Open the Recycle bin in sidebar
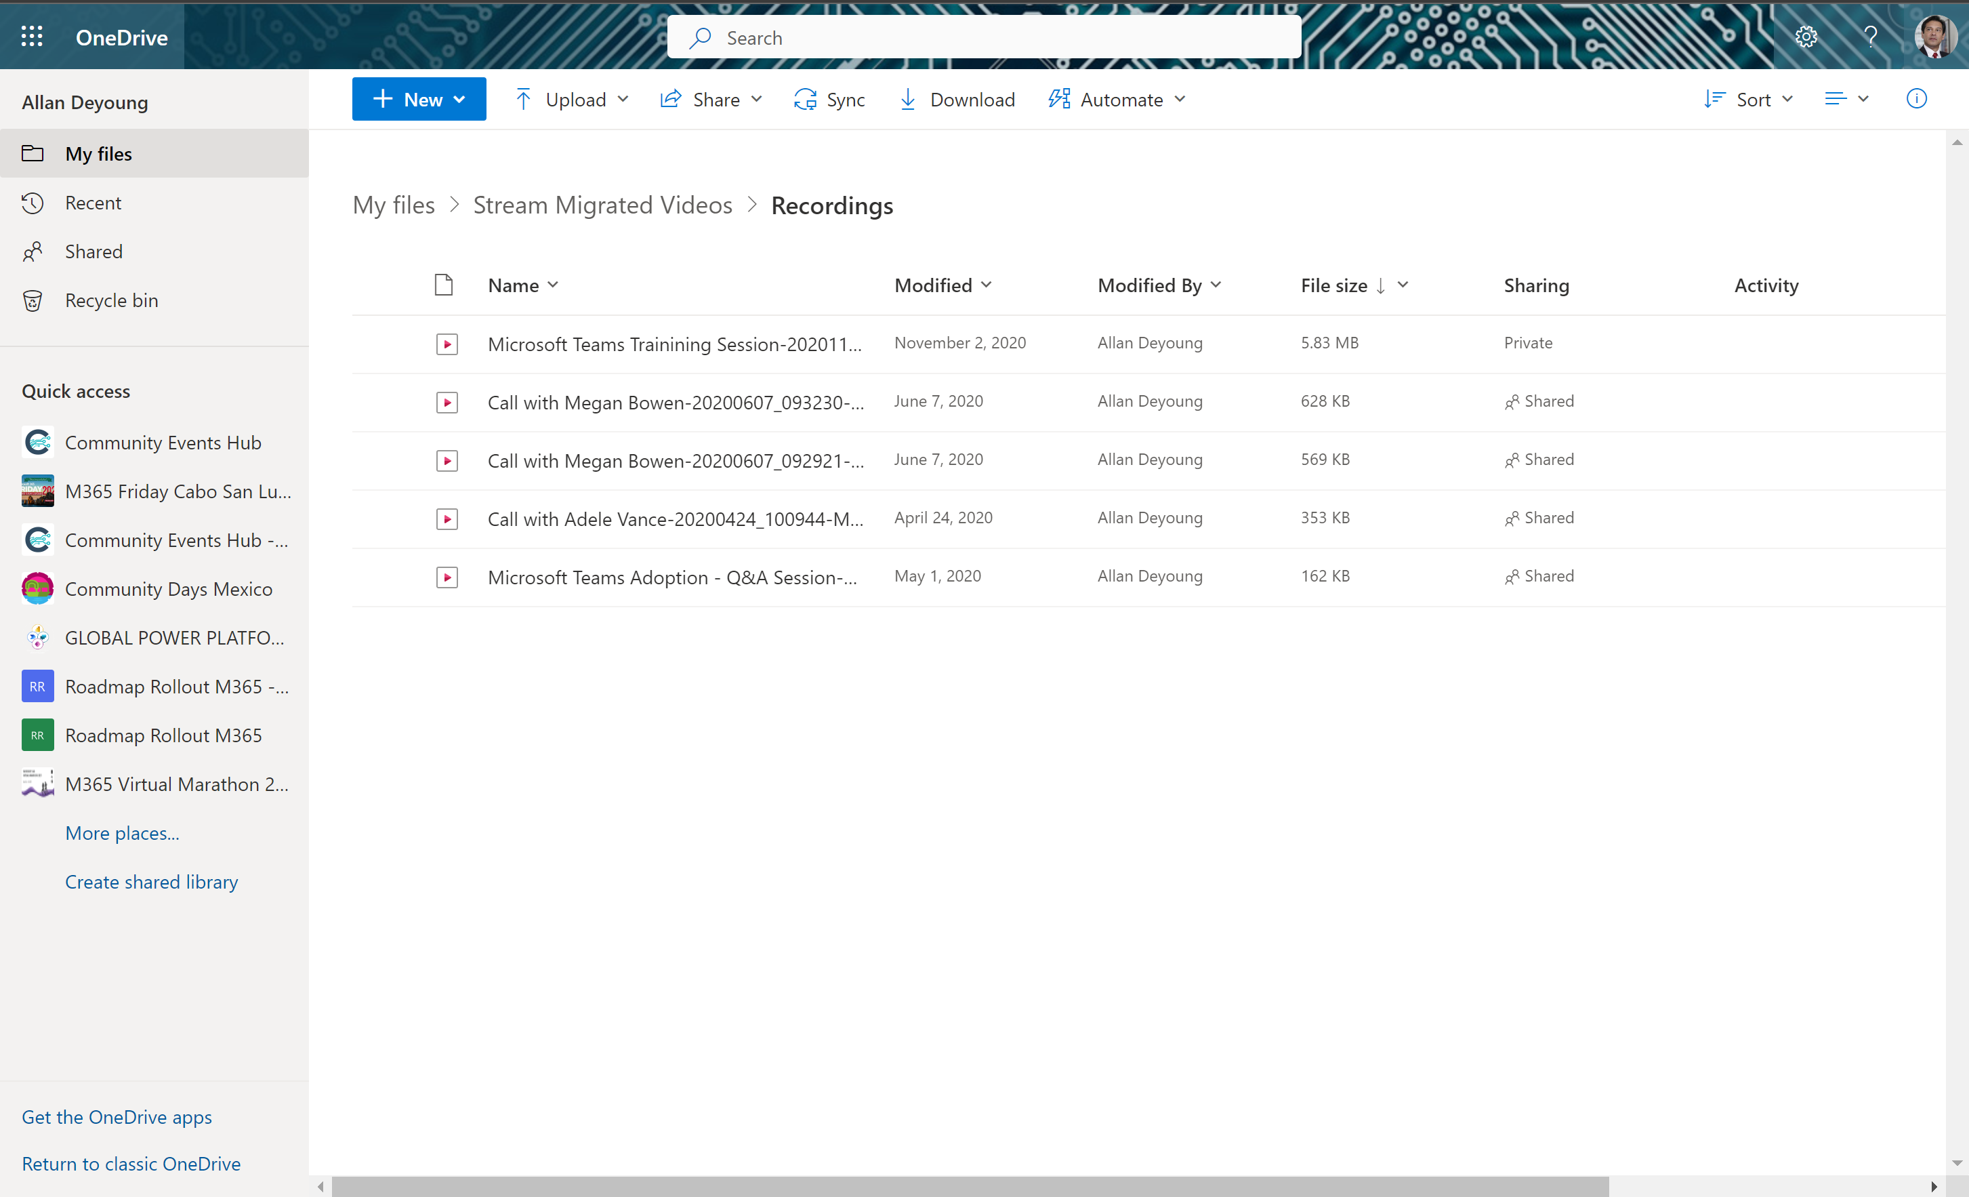Screen dimensions: 1969x1197 pos(111,301)
